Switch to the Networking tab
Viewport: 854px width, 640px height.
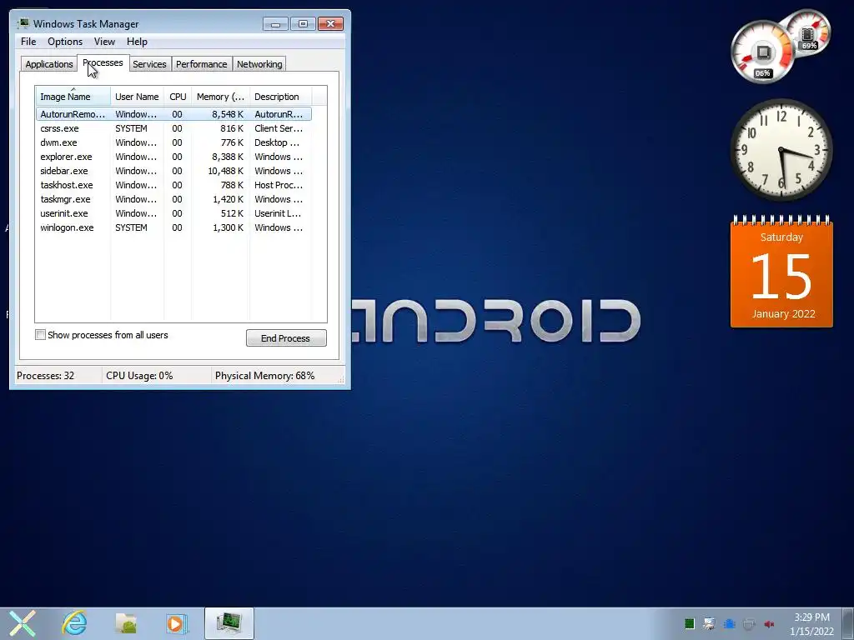tap(259, 64)
